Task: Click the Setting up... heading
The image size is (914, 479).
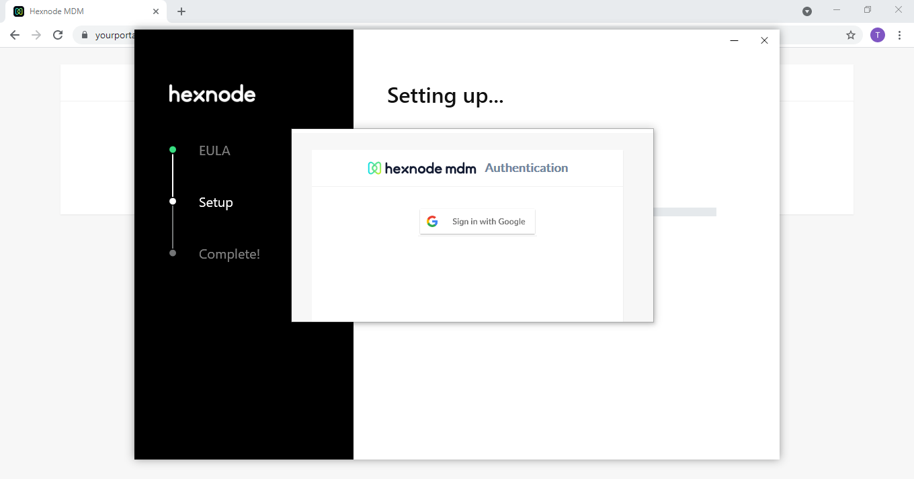Action: click(445, 95)
